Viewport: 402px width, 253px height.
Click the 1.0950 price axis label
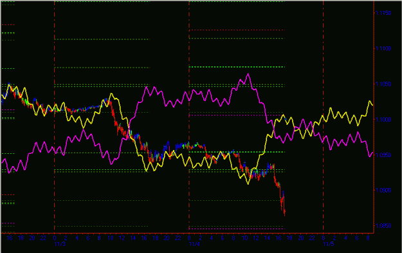click(383, 155)
